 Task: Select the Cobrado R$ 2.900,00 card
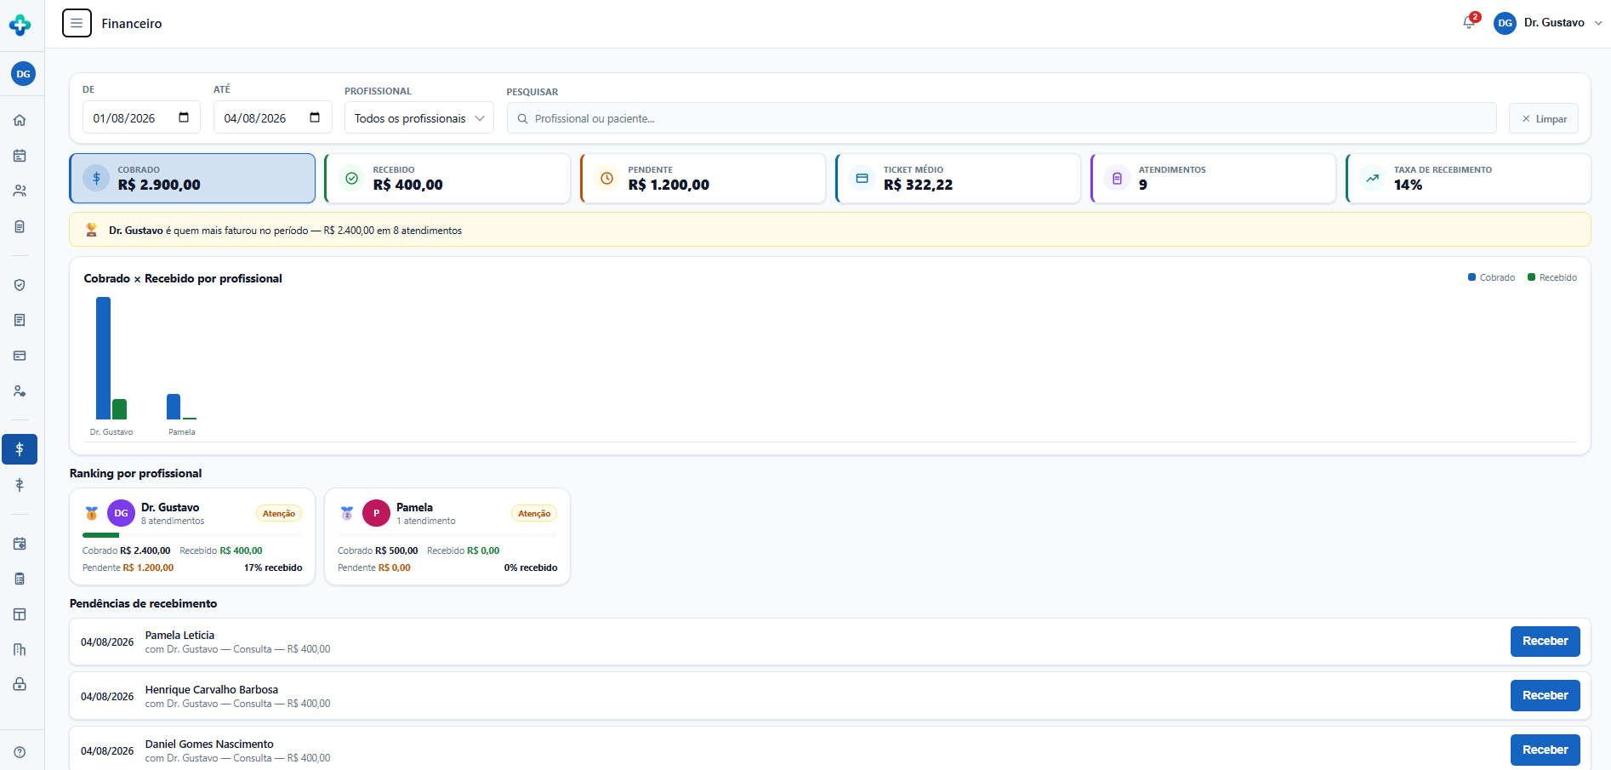click(192, 179)
